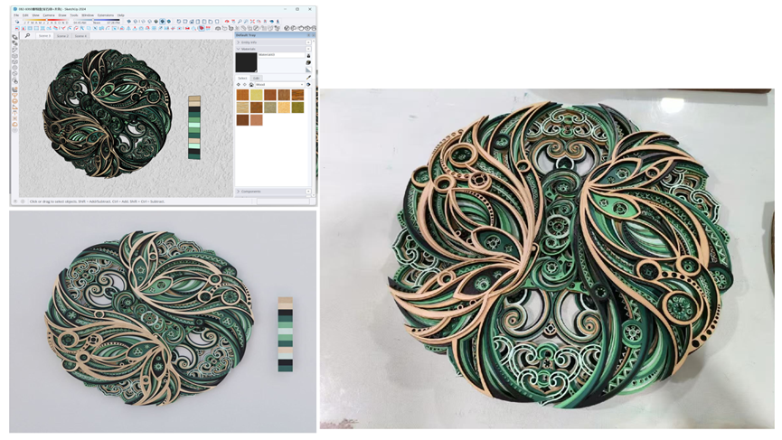The width and height of the screenshot is (782, 440).
Task: Click the materials details arrow icon
Action: 308,85
